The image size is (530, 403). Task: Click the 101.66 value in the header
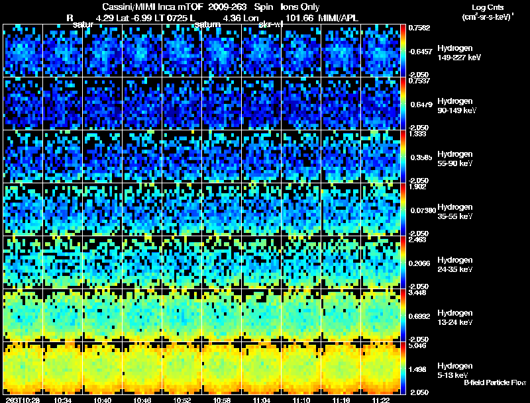299,18
